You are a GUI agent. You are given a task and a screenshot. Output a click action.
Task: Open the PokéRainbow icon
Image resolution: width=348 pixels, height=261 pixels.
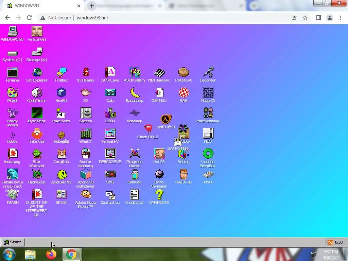(208, 113)
